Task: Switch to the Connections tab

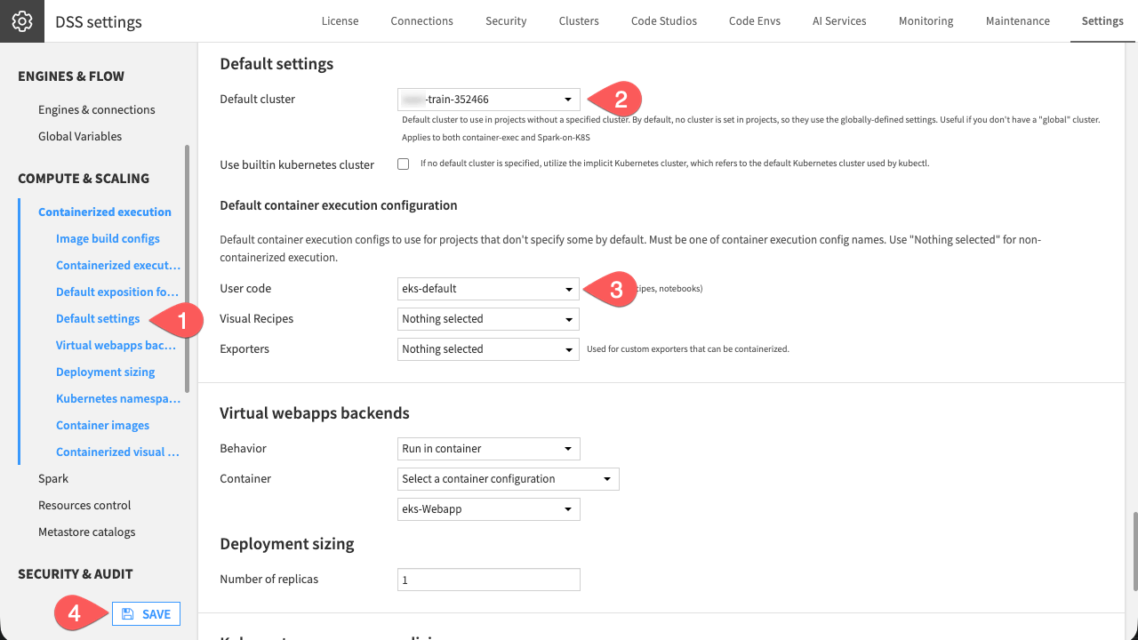Action: pyautogui.click(x=421, y=21)
